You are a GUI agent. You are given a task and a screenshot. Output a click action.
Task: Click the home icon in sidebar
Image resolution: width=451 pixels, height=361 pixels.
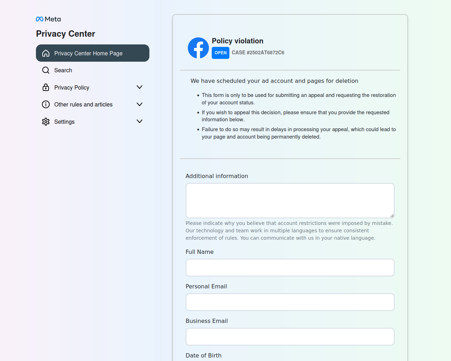[x=46, y=53]
